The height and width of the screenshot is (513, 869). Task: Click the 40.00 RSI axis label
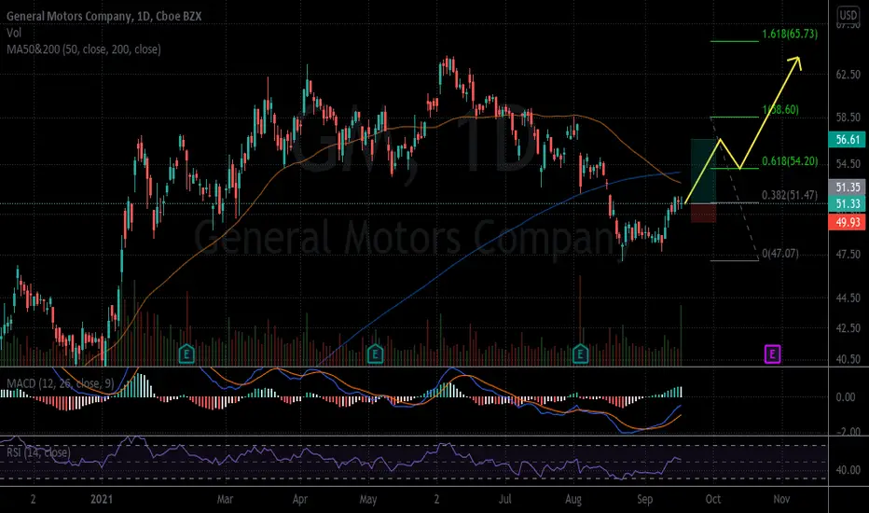[848, 470]
